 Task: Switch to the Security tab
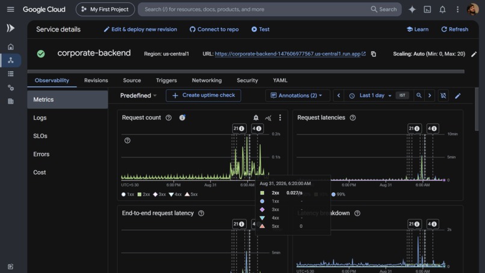coord(247,80)
